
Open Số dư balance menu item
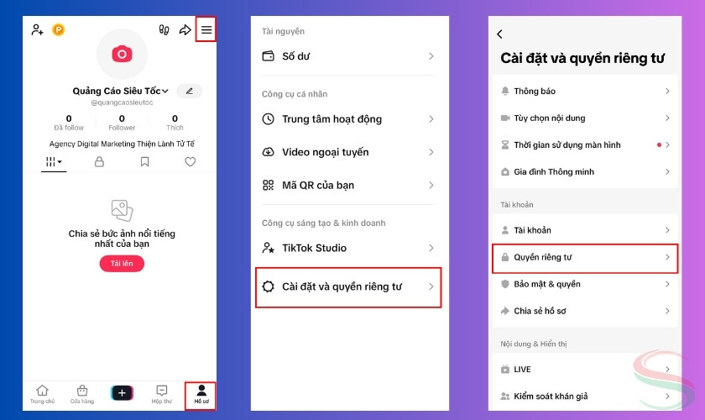[x=348, y=56]
